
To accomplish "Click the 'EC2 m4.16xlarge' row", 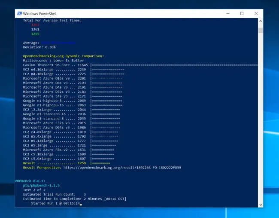I will (x=73, y=69).
